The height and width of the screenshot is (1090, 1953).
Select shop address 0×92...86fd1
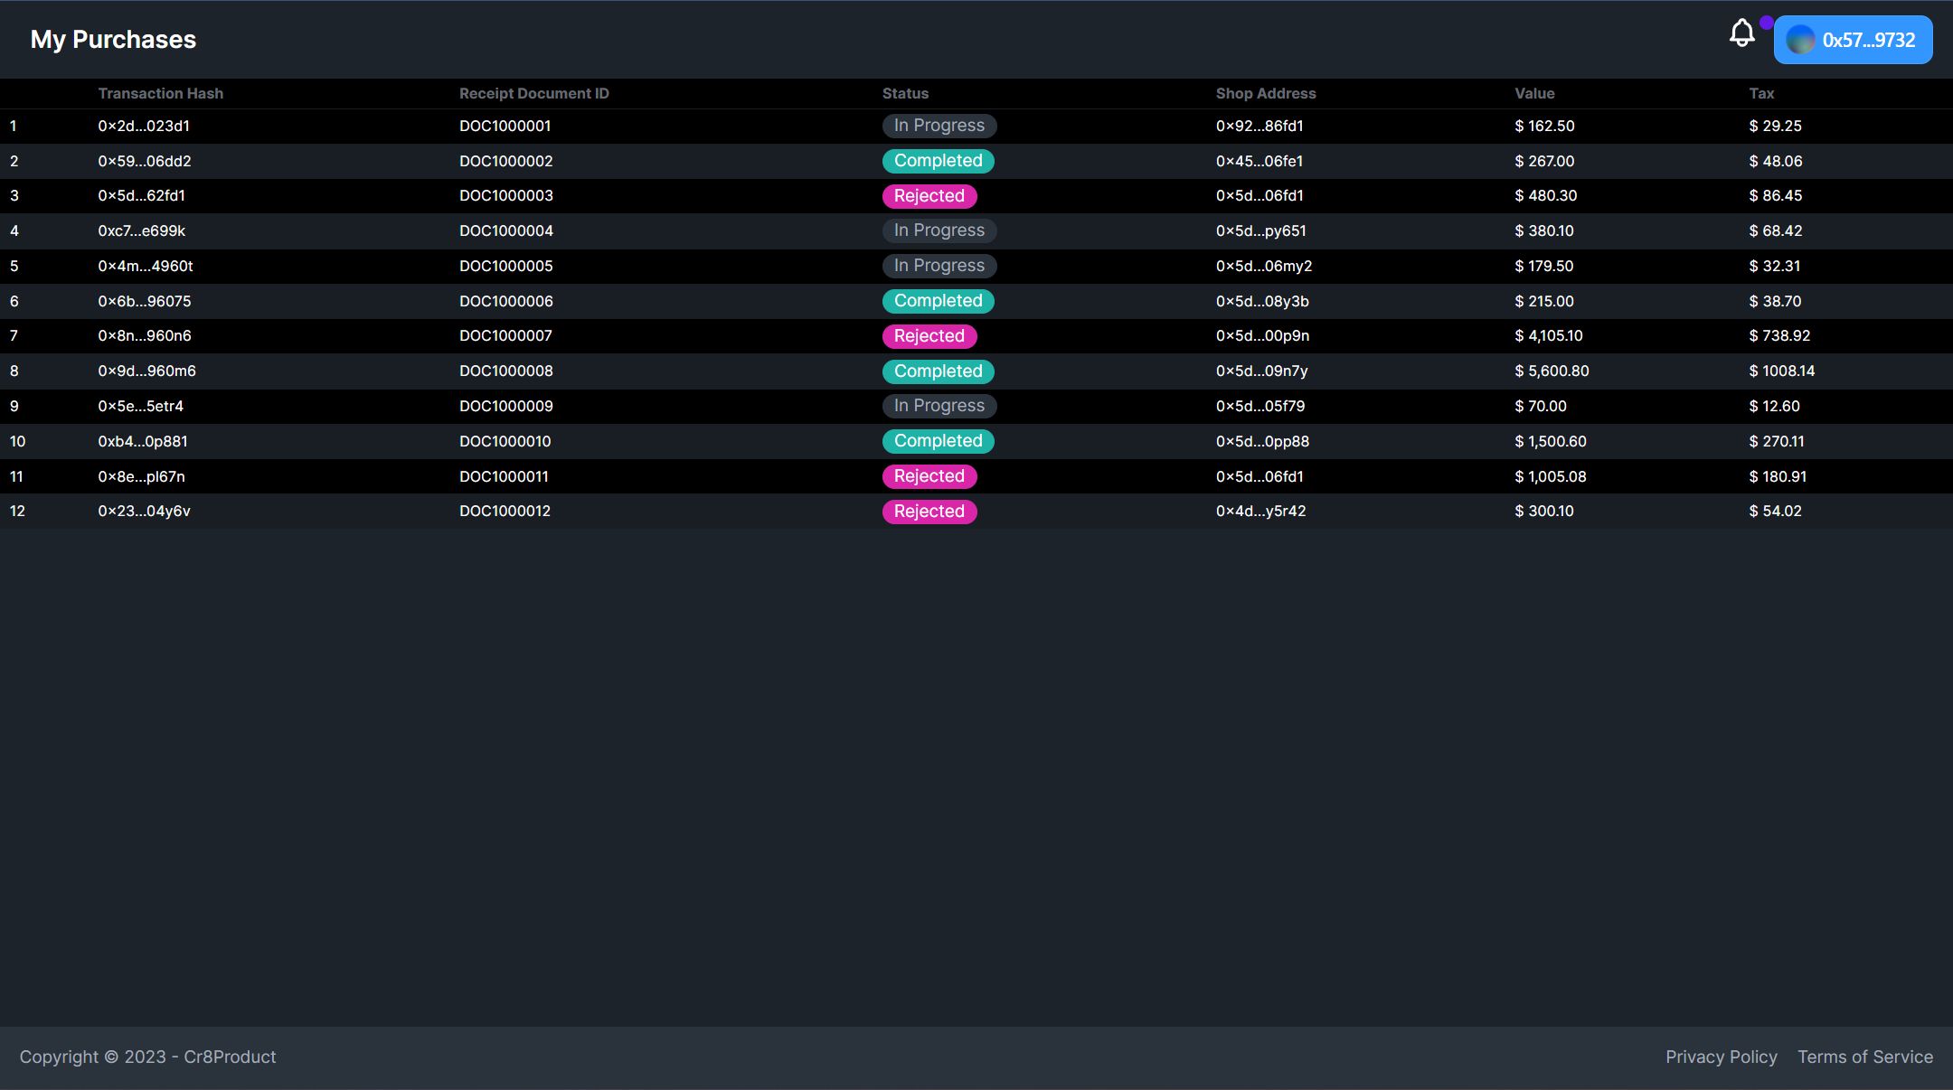[x=1259, y=126]
